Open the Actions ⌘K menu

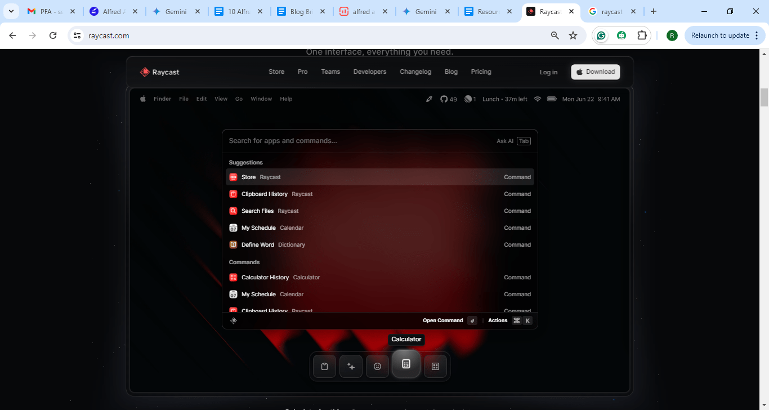pos(509,320)
